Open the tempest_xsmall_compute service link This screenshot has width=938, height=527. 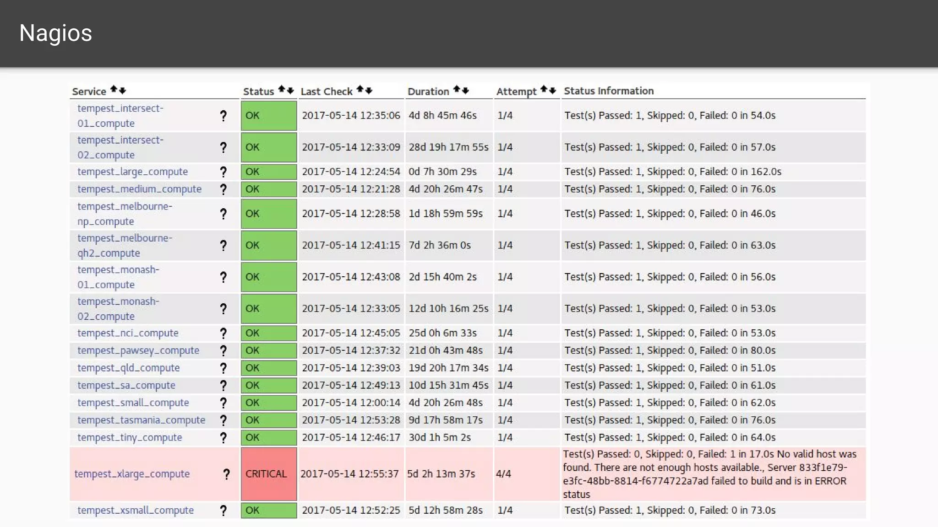tap(136, 511)
